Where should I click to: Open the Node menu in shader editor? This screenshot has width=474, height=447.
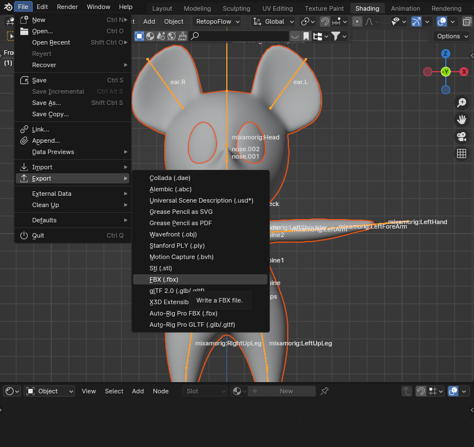click(160, 391)
